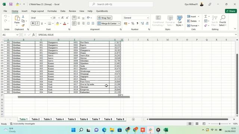Center text horizontally in cells

tap(79, 23)
